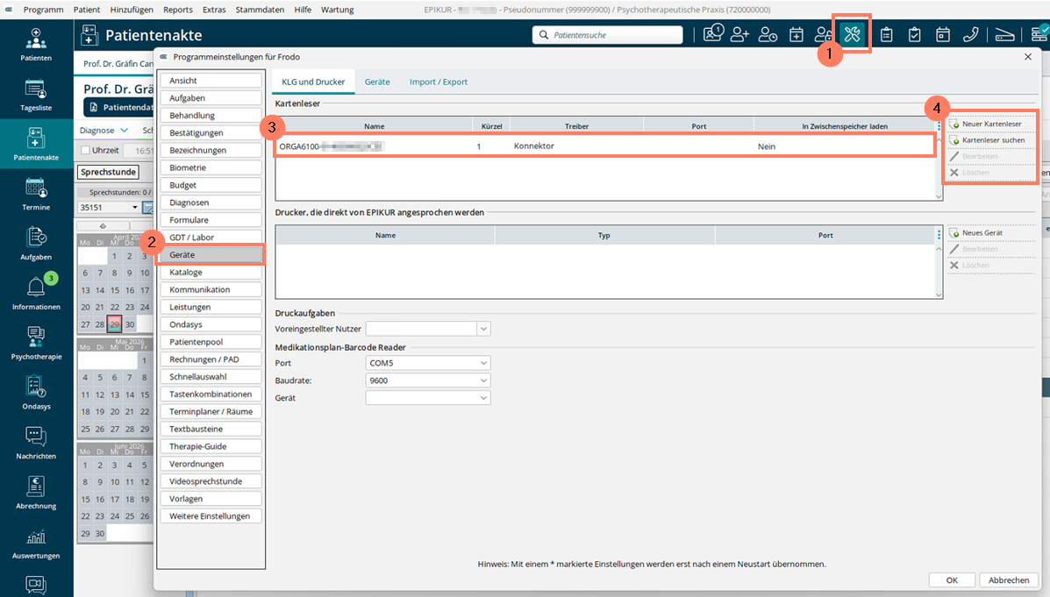The height and width of the screenshot is (597, 1050).
Task: Click Neues Gerät for printers
Action: coord(992,233)
